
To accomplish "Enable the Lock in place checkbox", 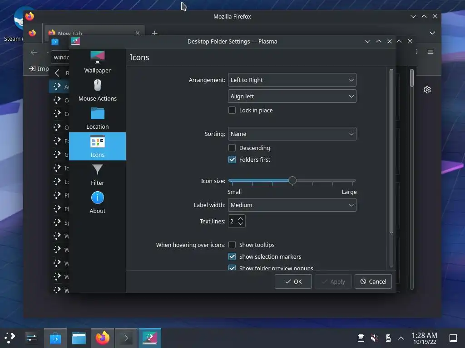I will [x=232, y=110].
